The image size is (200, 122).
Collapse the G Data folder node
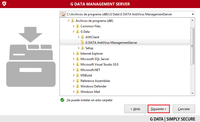coord(74,32)
